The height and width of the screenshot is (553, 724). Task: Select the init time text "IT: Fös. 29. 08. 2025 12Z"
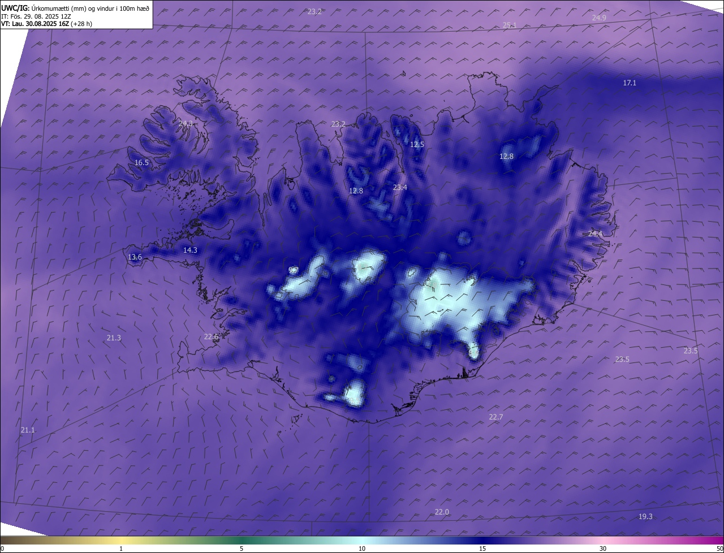pos(36,16)
